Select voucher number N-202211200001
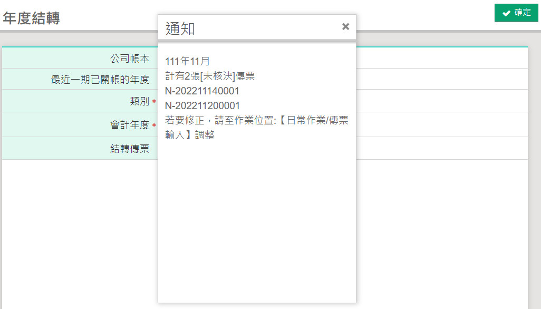Image resolution: width=541 pixels, height=309 pixels. tap(202, 106)
